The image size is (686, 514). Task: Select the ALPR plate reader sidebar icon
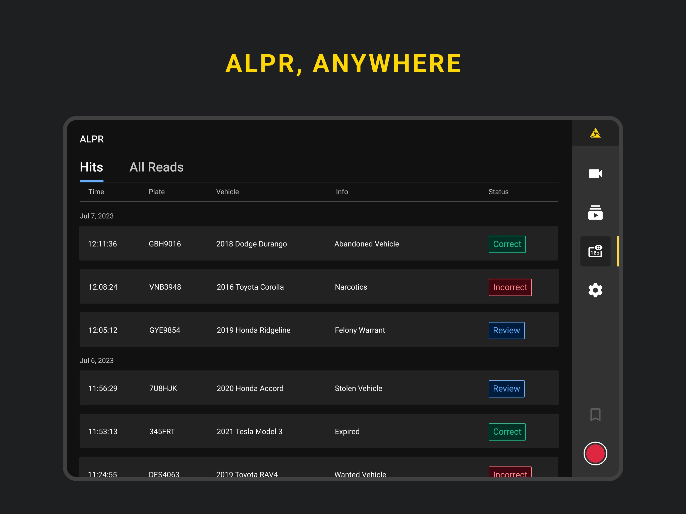595,251
